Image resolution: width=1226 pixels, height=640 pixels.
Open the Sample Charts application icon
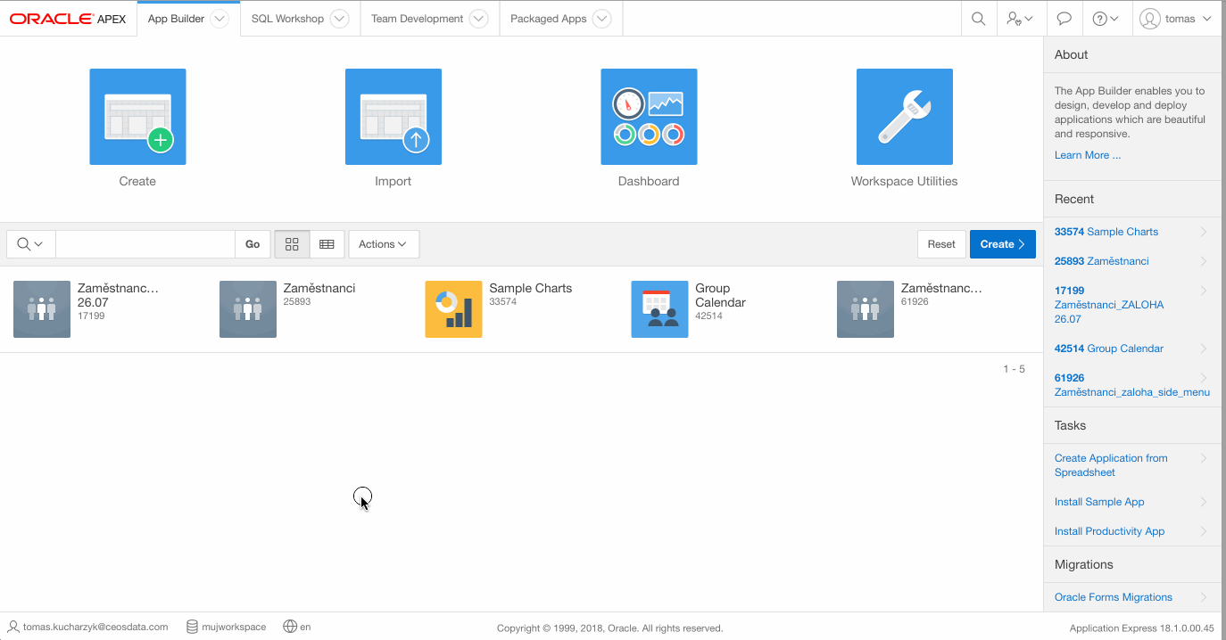453,309
